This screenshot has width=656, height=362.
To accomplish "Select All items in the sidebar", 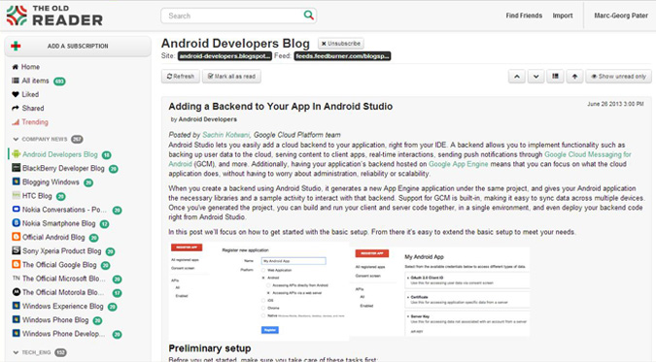I will tap(35, 81).
